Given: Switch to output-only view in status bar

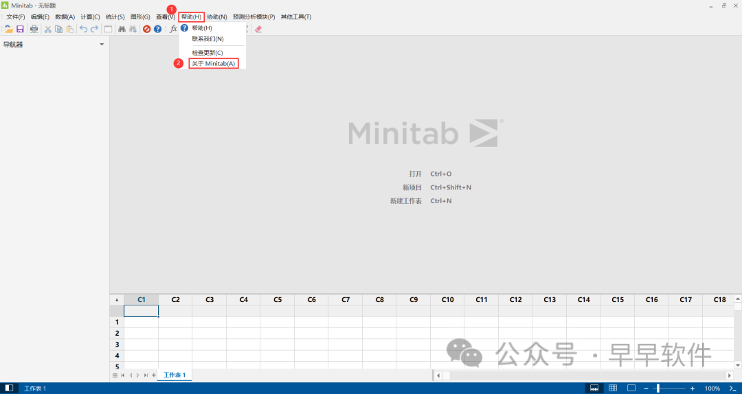Looking at the screenshot, I should (631, 389).
